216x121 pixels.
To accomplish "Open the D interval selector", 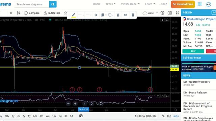I will pyautogui.click(x=11, y=13).
